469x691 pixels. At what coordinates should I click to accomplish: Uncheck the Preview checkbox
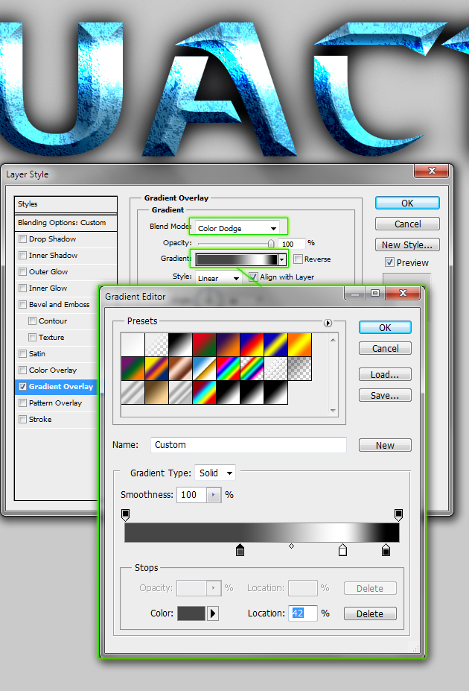tap(389, 262)
